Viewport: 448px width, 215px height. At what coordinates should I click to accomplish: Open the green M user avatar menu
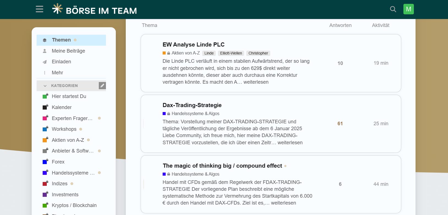408,9
